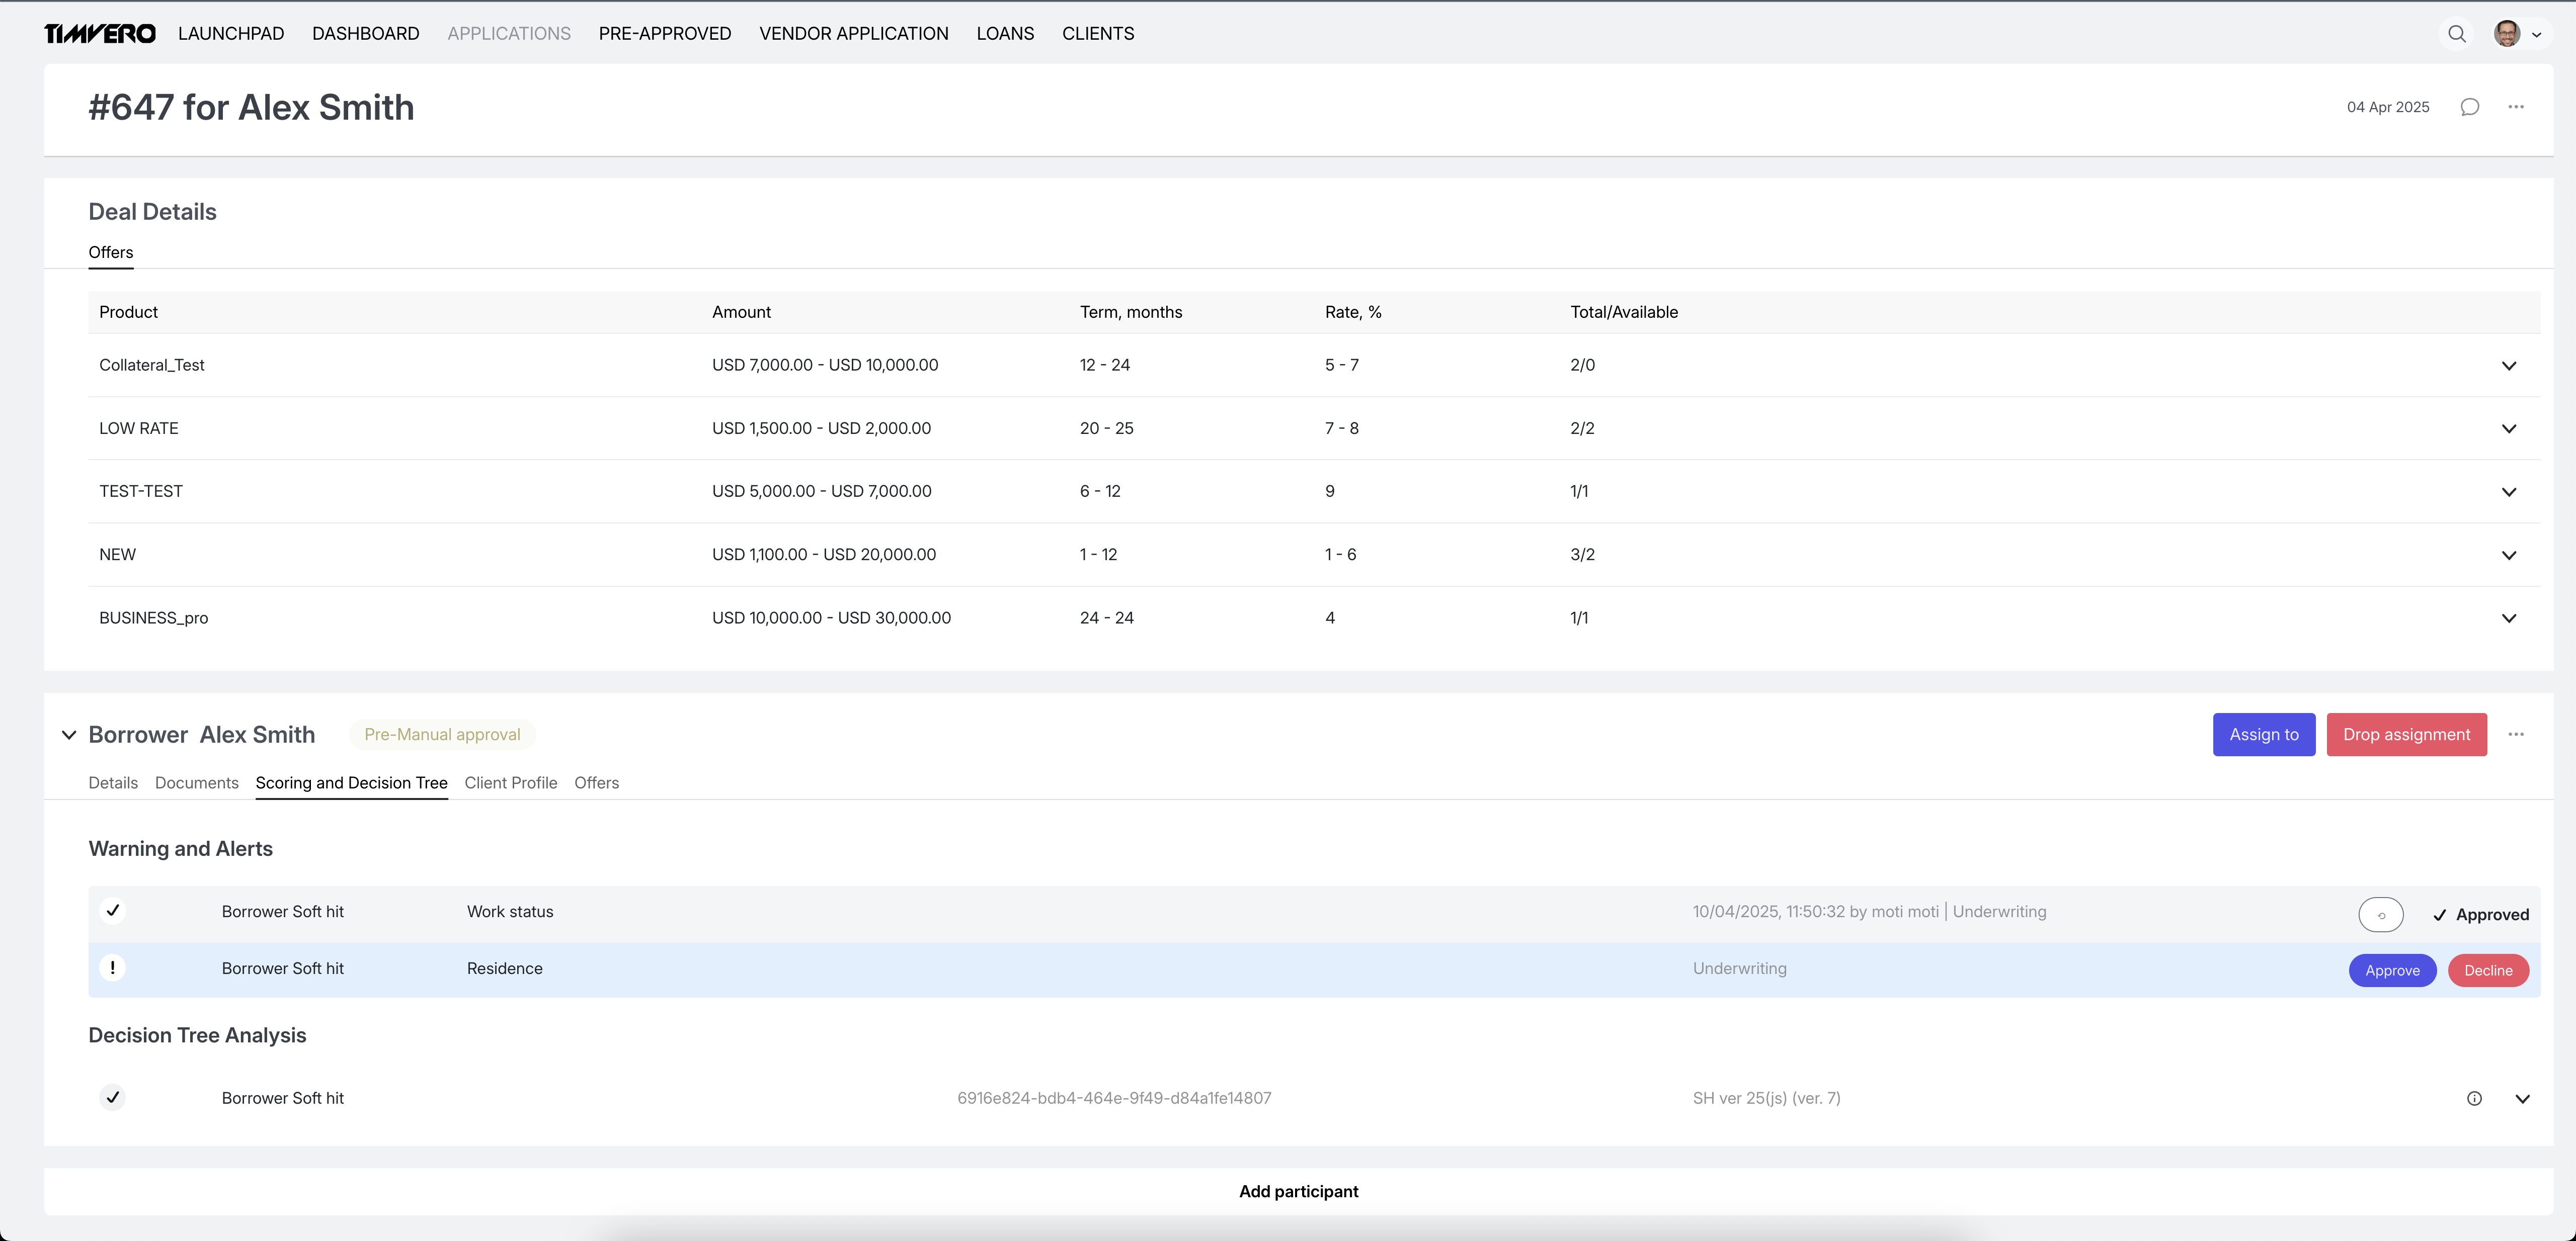This screenshot has width=2576, height=1241.
Task: Collapse the Borrower Alex Smith section
Action: pyautogui.click(x=69, y=735)
